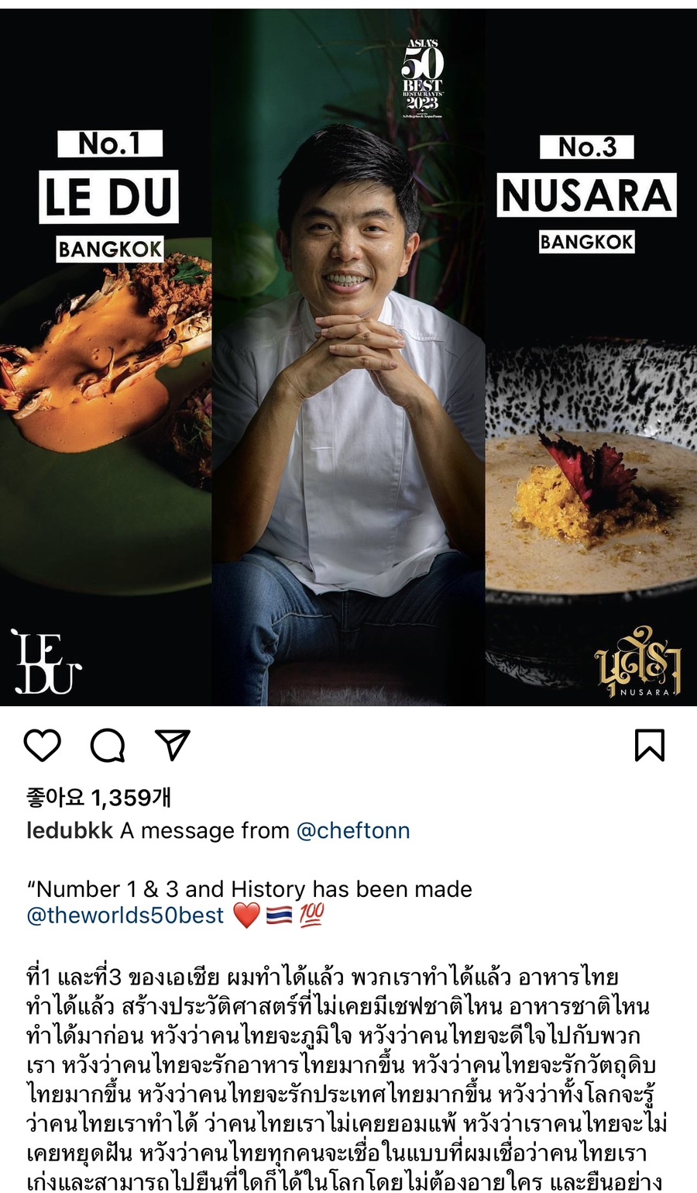
Task: Open comments via speech bubble icon
Action: click(108, 745)
